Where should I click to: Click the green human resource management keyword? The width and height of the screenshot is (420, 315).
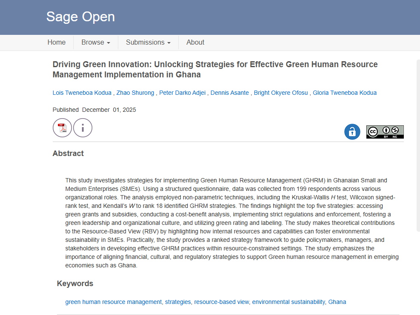coord(113,302)
